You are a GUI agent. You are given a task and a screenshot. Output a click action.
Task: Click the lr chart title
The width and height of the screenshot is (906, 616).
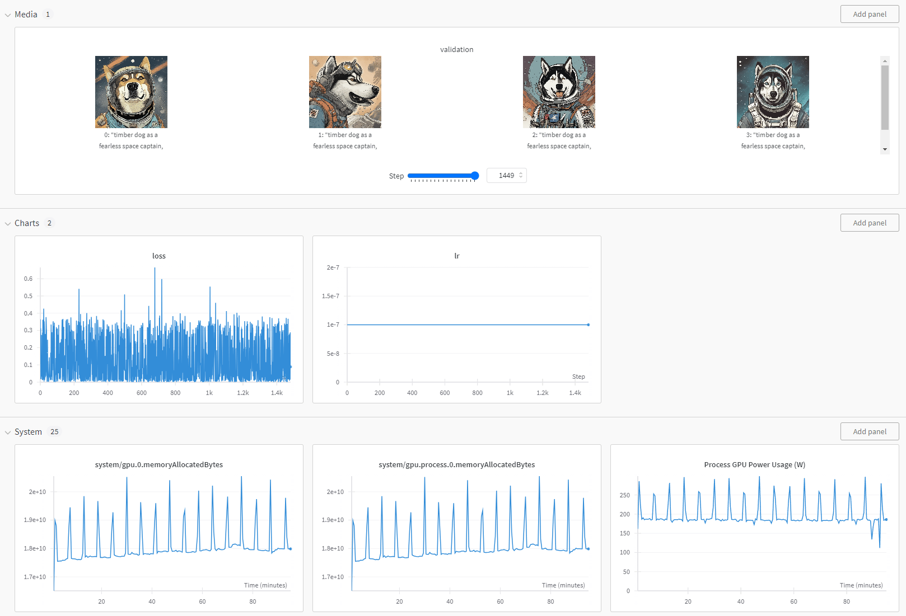pyautogui.click(x=457, y=256)
